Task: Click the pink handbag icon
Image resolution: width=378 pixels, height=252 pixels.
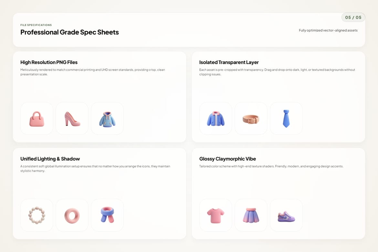Action: [37, 118]
